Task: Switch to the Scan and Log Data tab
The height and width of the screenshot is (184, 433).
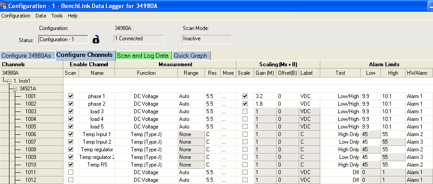Action: 142,56
